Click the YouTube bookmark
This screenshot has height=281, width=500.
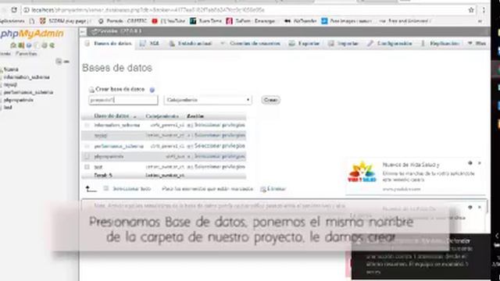click(169, 21)
